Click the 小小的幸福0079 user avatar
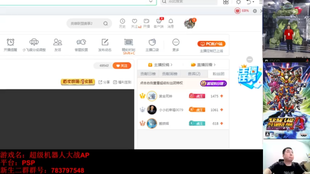Image resolution: width=310 pixels, height=174 pixels. tap(152, 110)
